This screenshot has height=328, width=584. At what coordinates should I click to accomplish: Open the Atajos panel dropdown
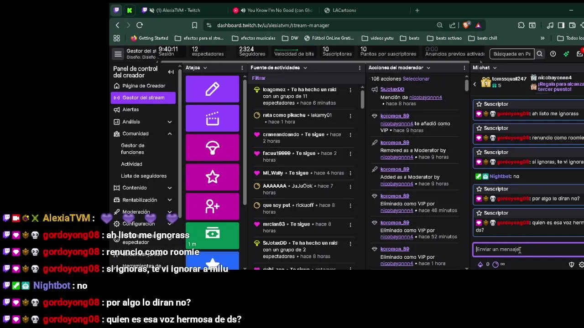pos(205,68)
